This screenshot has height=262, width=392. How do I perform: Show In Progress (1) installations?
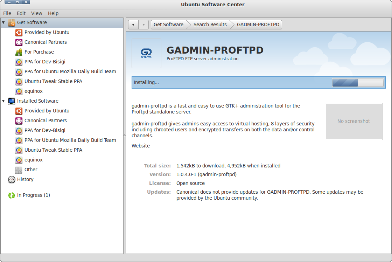[x=34, y=195]
